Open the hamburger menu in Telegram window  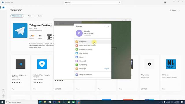point(57,24)
